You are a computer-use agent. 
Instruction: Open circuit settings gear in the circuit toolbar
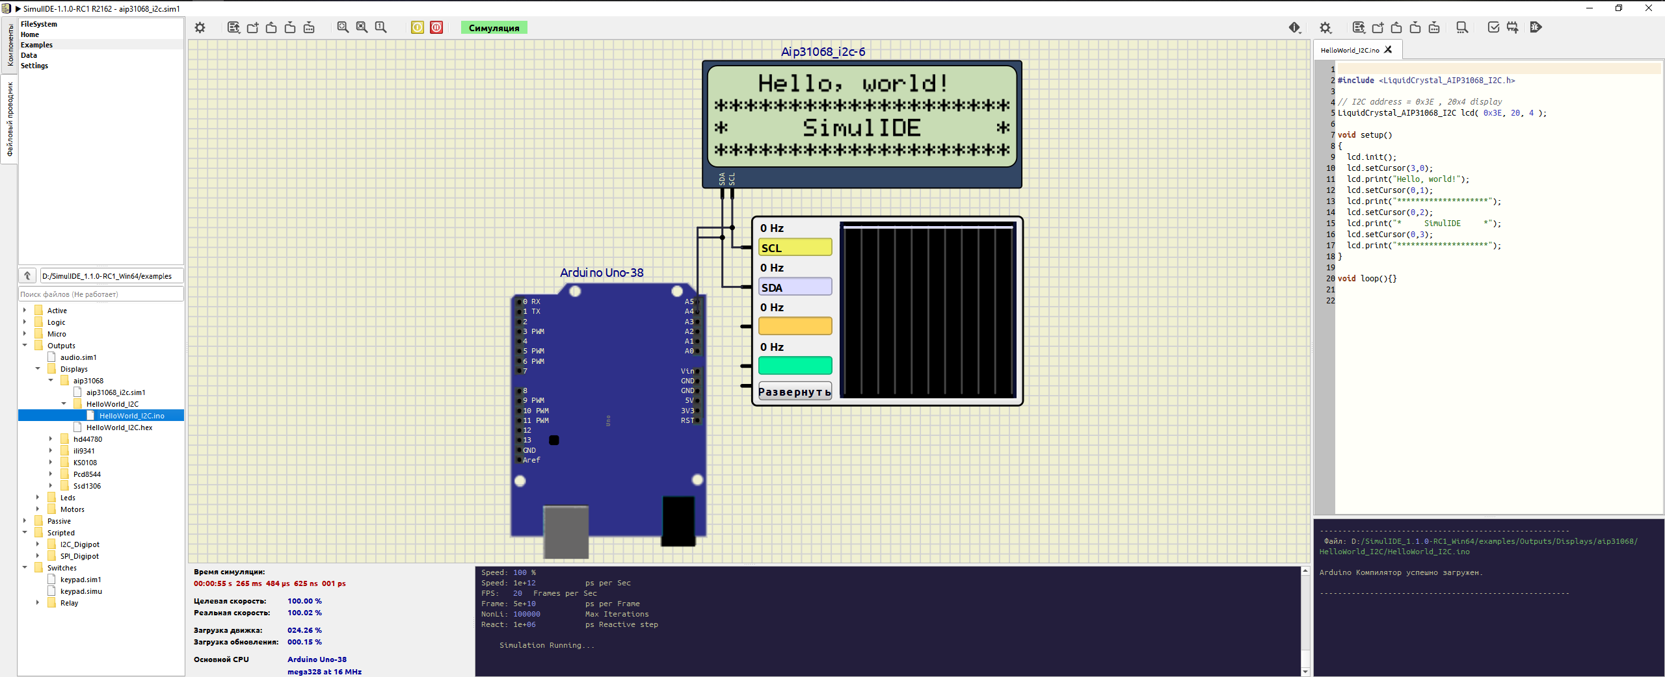pos(200,28)
